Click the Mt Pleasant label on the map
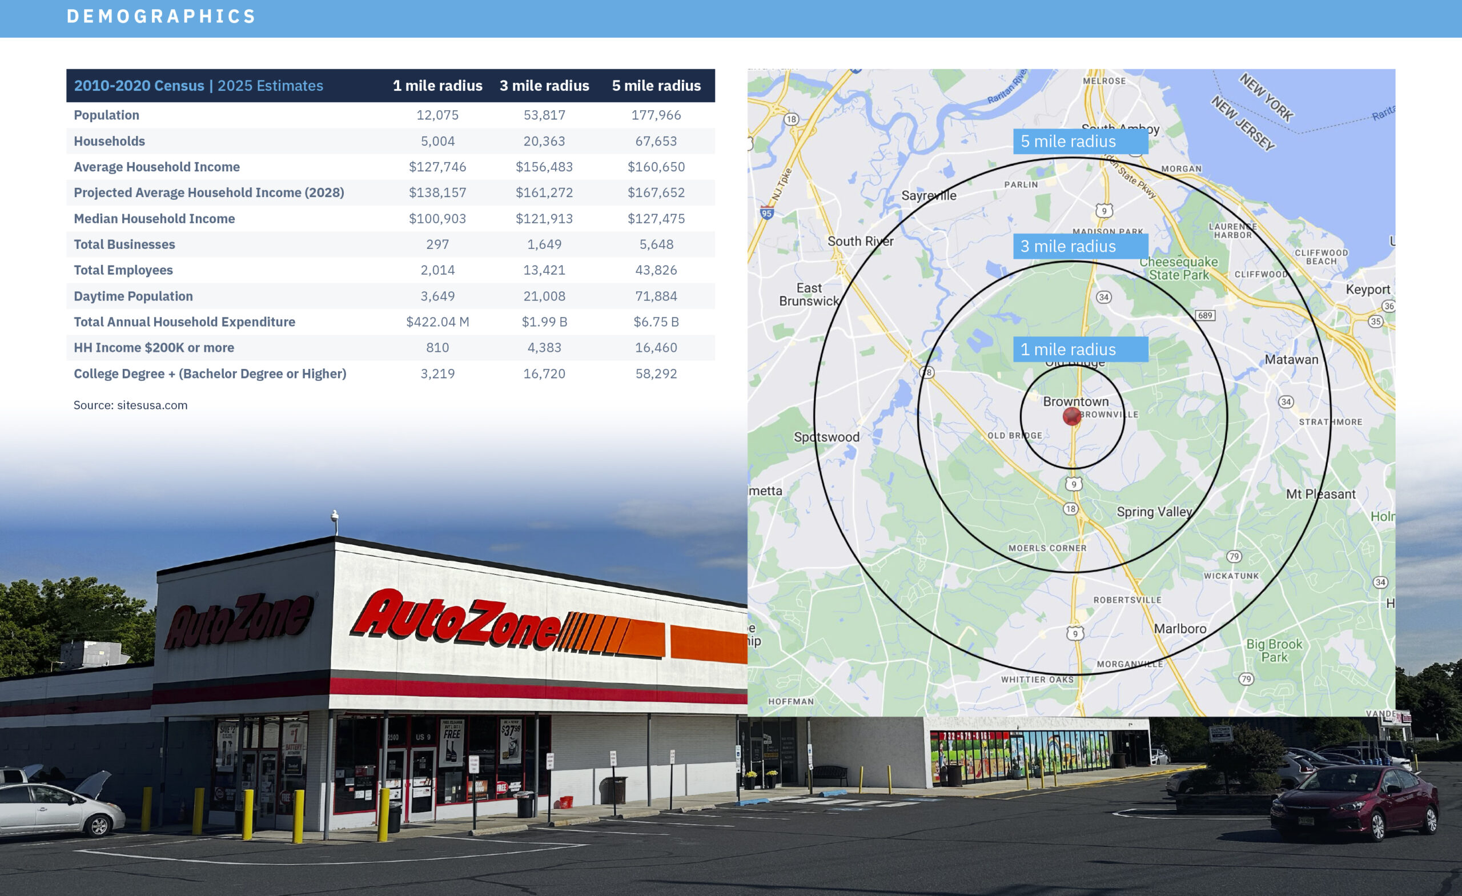Viewport: 1462px width, 896px height. (1320, 494)
